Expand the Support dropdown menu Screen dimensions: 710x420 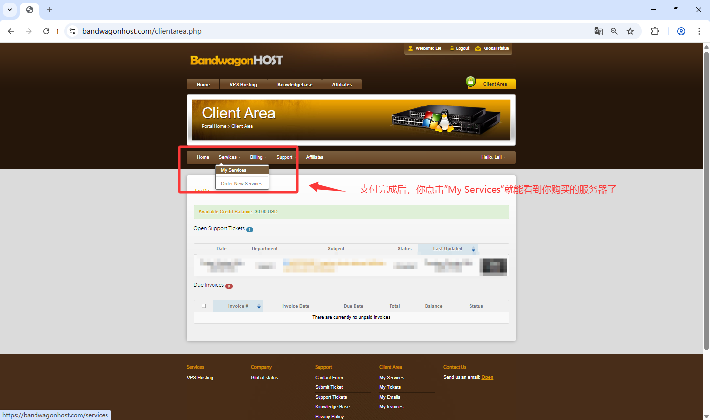pyautogui.click(x=285, y=157)
